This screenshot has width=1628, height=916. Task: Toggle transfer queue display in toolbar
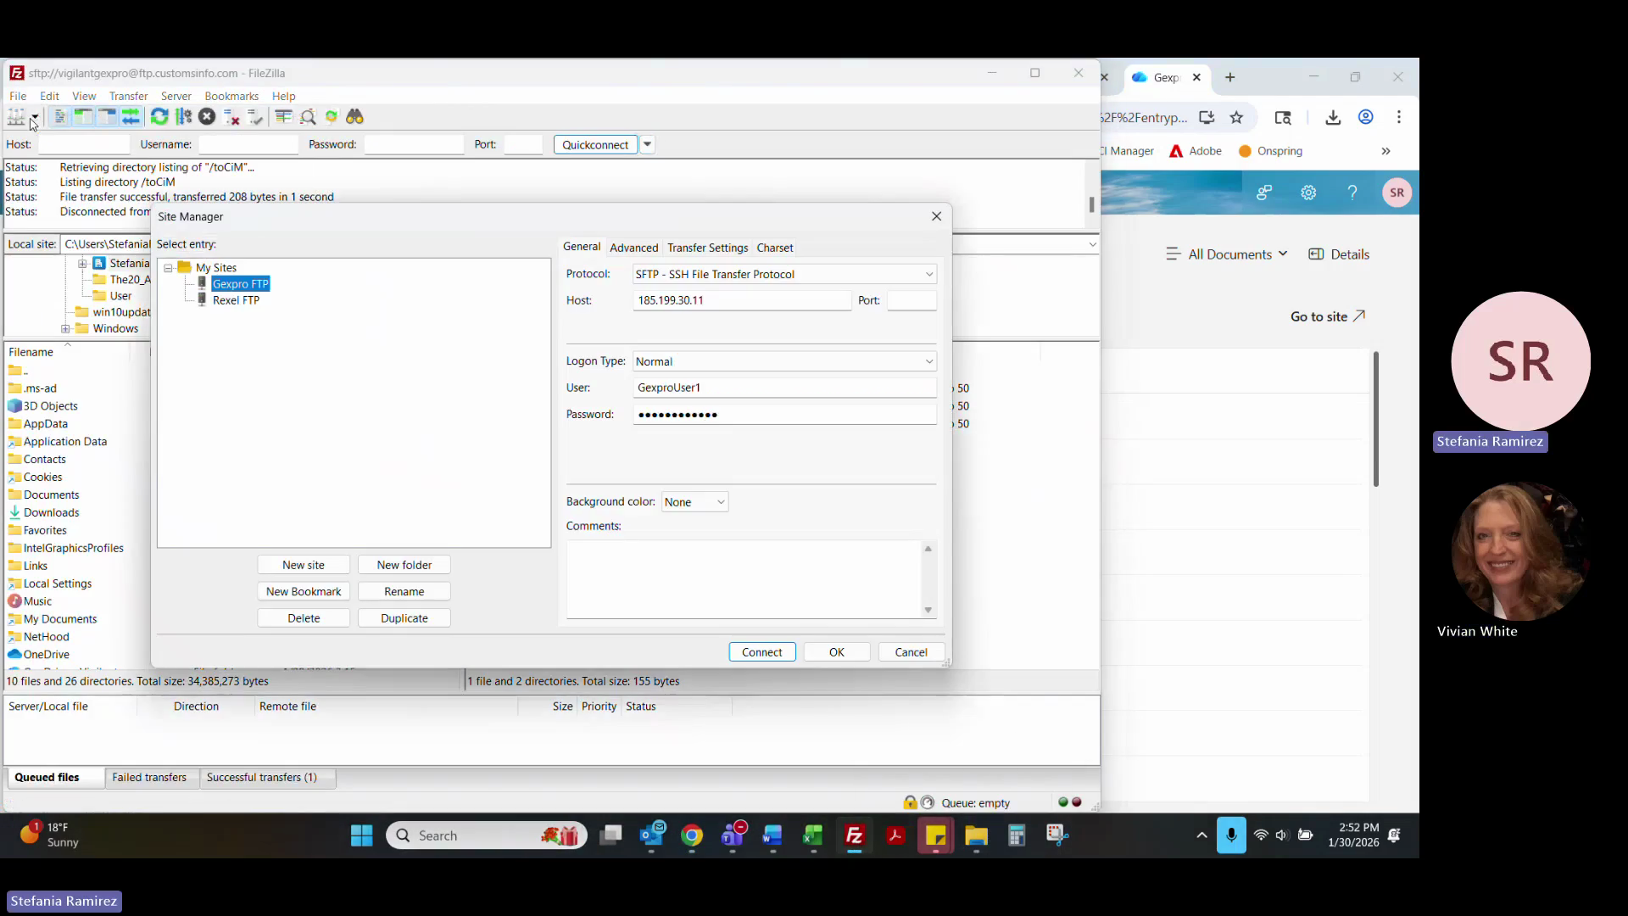[131, 117]
